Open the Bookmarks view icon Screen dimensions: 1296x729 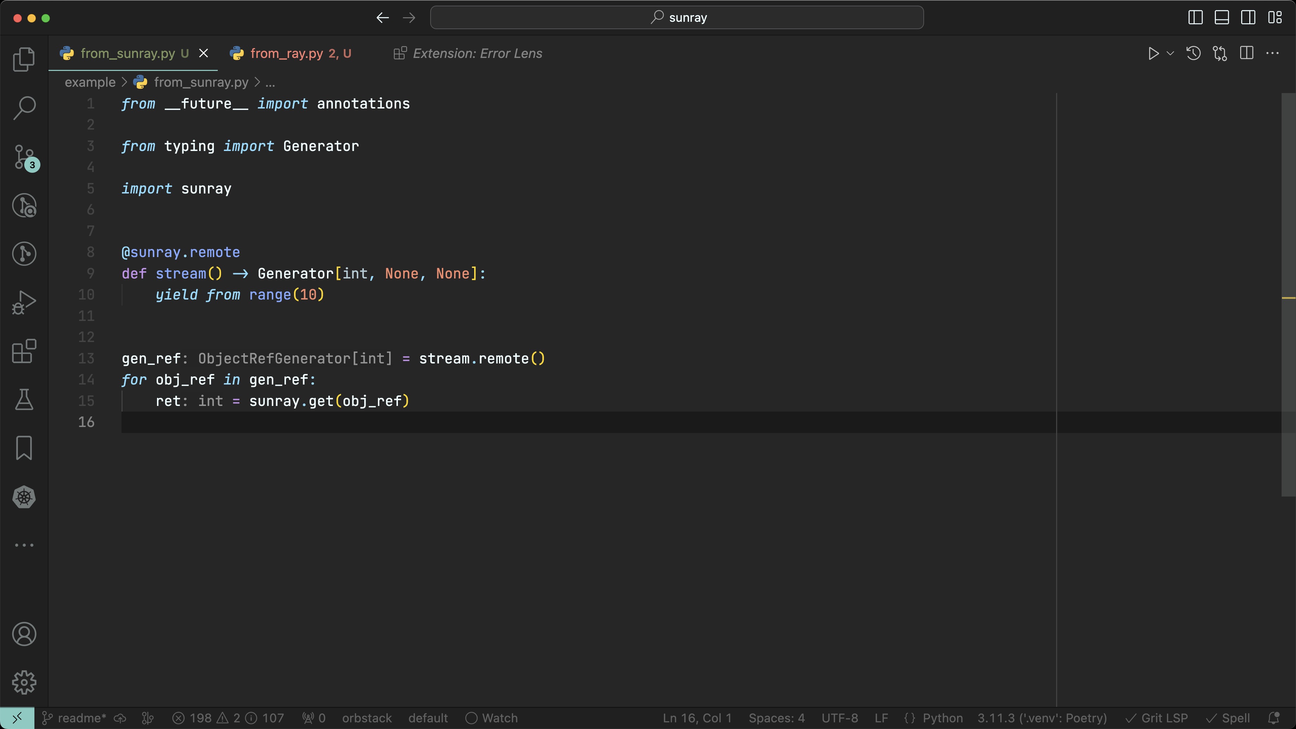pyautogui.click(x=24, y=448)
